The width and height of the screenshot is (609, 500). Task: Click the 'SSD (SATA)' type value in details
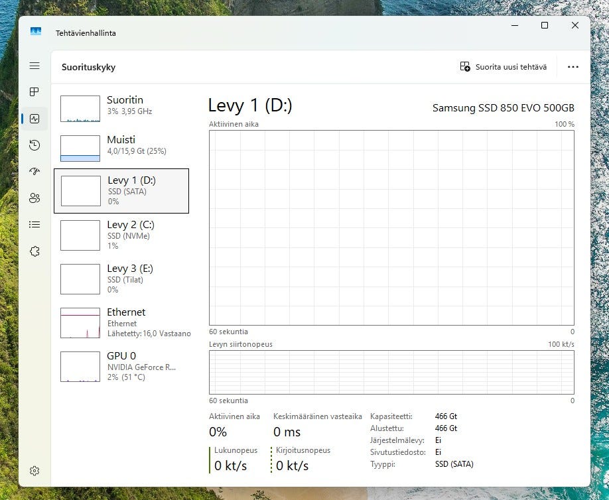click(454, 464)
